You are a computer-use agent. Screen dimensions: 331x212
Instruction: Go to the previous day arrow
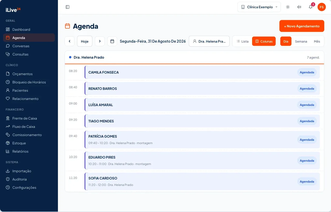pos(70,41)
